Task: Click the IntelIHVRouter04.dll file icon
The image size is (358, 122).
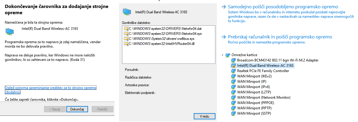Action: (126, 44)
